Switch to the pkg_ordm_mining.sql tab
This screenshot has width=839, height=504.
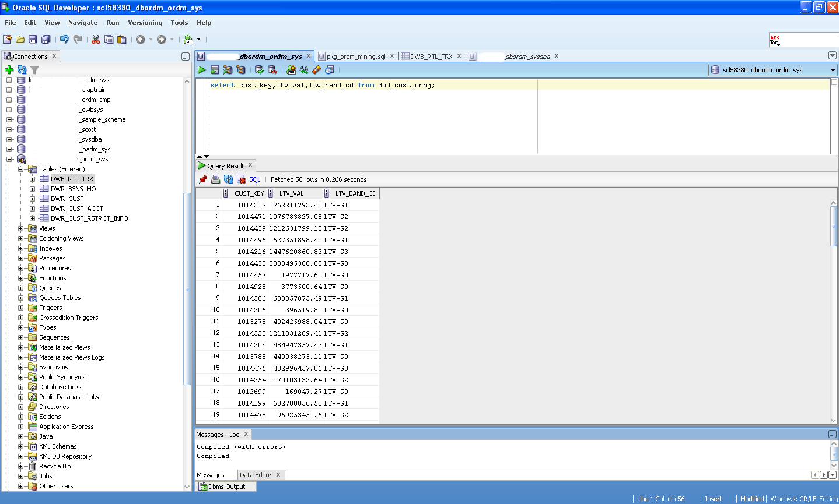(x=355, y=57)
